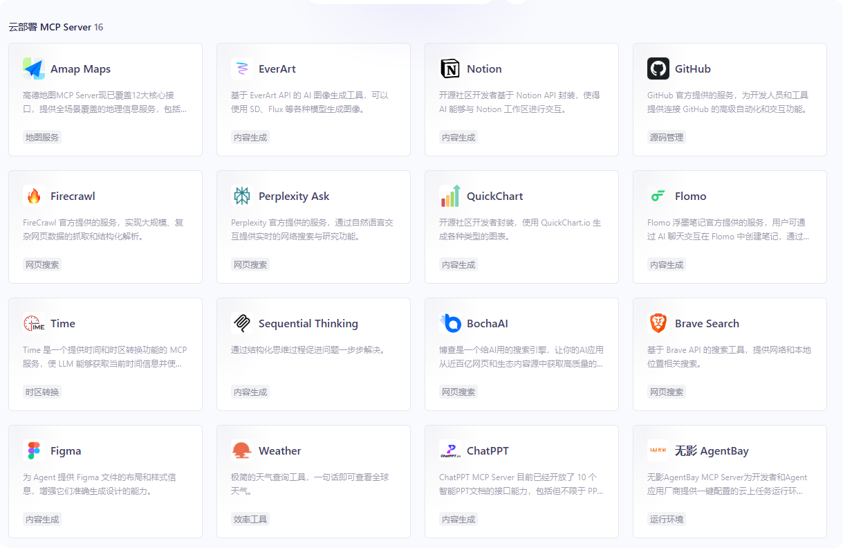The width and height of the screenshot is (843, 548).
Task: Click the 无影 AgentBay logo icon
Action: (x=658, y=450)
